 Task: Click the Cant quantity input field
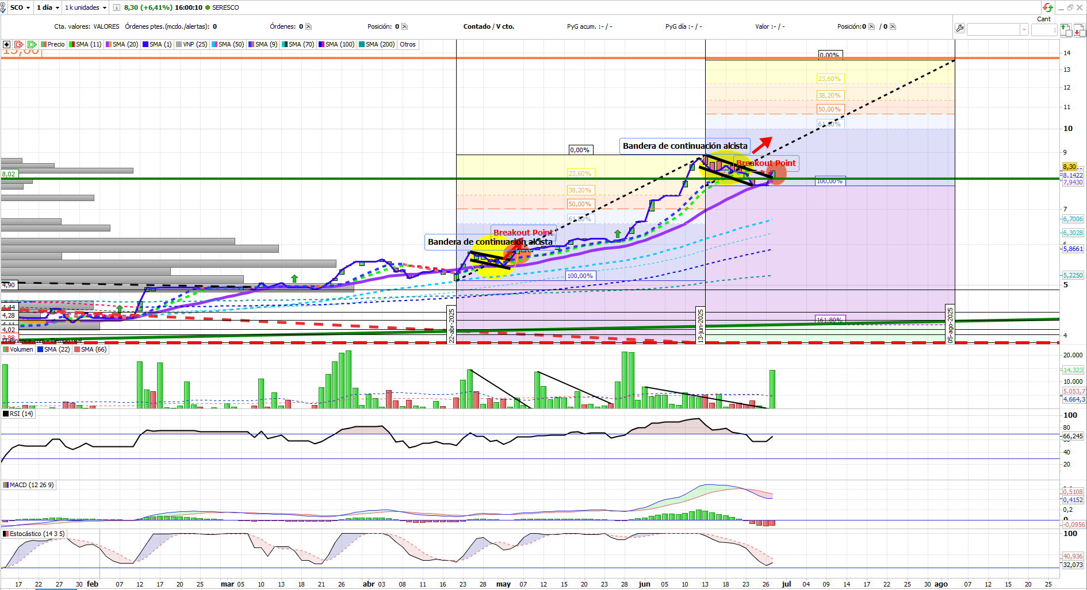(1043, 29)
